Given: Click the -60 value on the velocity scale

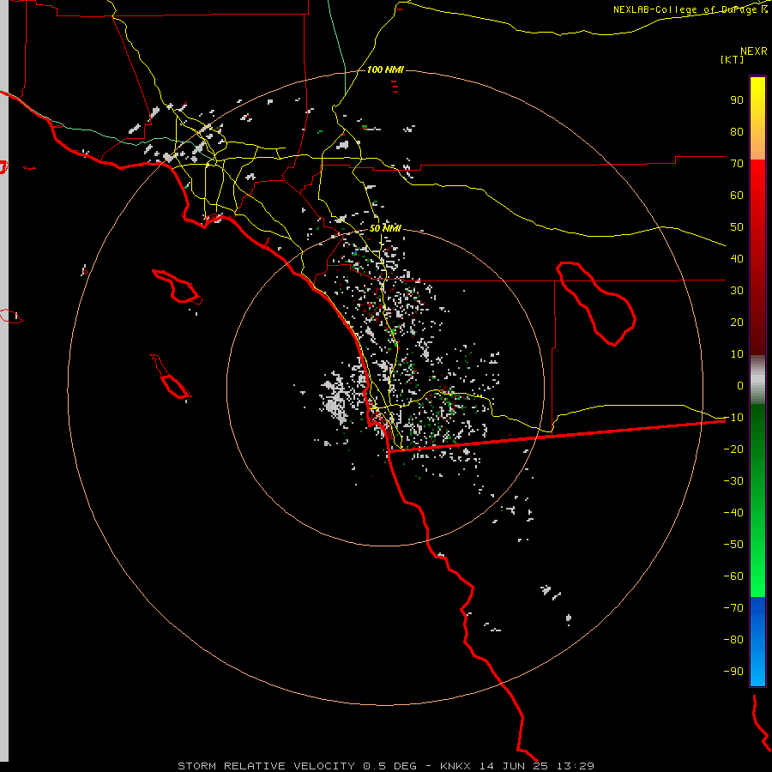Looking at the screenshot, I should [x=733, y=576].
